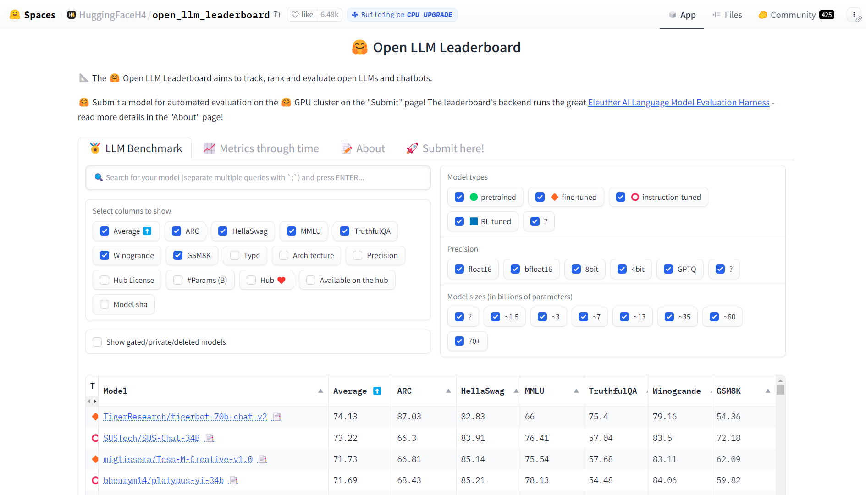Uncheck the pretrained model type
This screenshot has width=866, height=495.
[x=459, y=197]
